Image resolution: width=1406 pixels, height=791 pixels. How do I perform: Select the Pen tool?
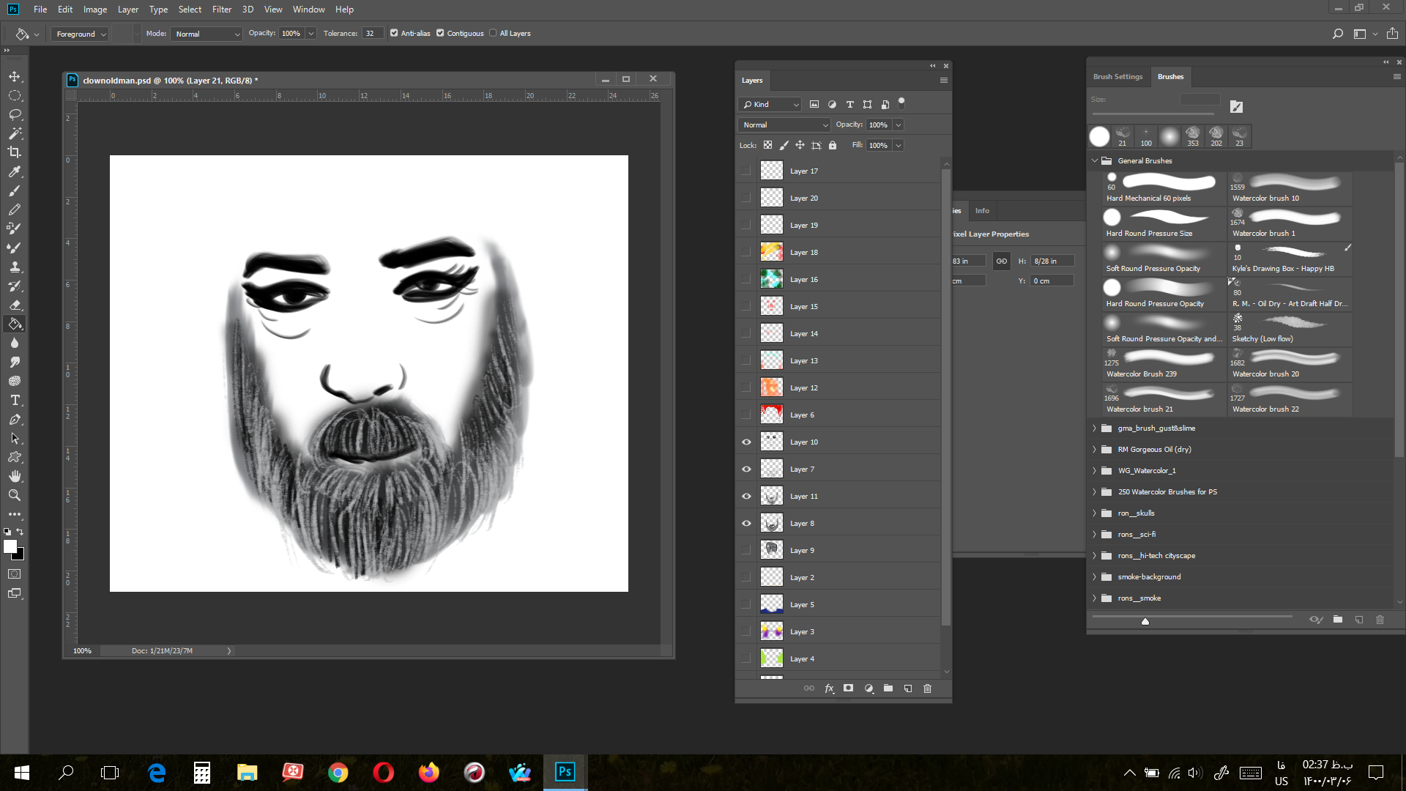click(15, 419)
